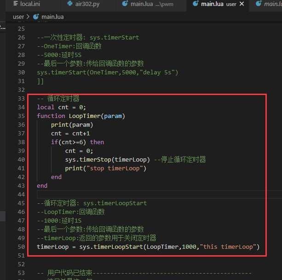
Task: Click the '--1000:延时1S' comment
Action: (x=59, y=220)
